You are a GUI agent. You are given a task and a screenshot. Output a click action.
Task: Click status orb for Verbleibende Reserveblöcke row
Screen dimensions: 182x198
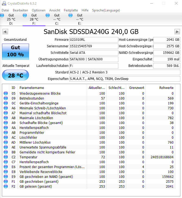tap(6, 172)
